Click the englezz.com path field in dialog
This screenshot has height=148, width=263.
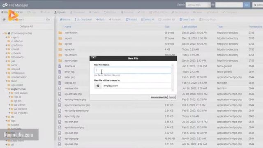point(136,86)
